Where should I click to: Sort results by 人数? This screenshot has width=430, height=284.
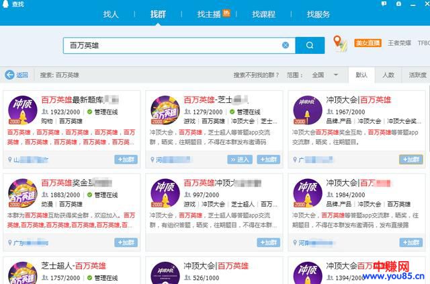click(x=388, y=75)
